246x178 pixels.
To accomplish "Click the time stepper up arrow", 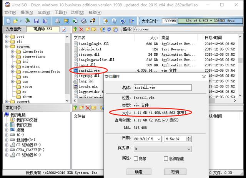I will [x=189, y=138].
